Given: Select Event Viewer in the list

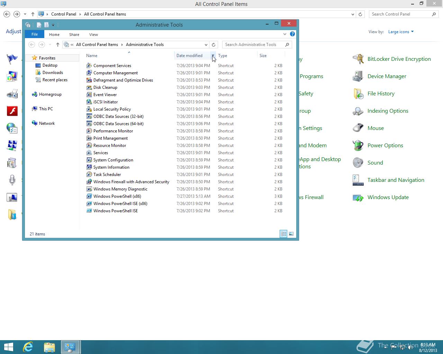Looking at the screenshot, I should pos(105,95).
